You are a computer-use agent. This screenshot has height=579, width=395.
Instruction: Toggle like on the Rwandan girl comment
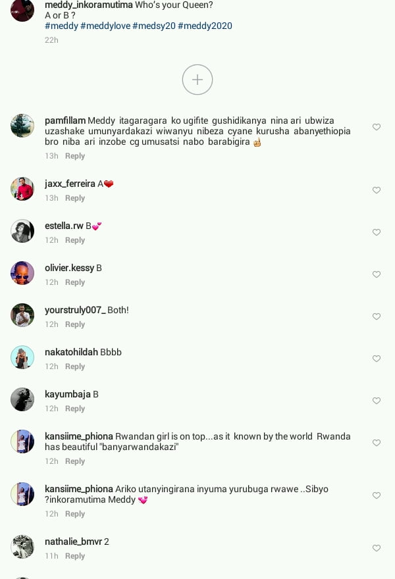point(376,443)
